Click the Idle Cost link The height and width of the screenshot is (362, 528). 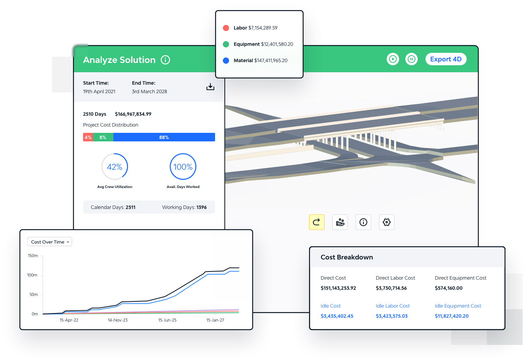pos(330,306)
